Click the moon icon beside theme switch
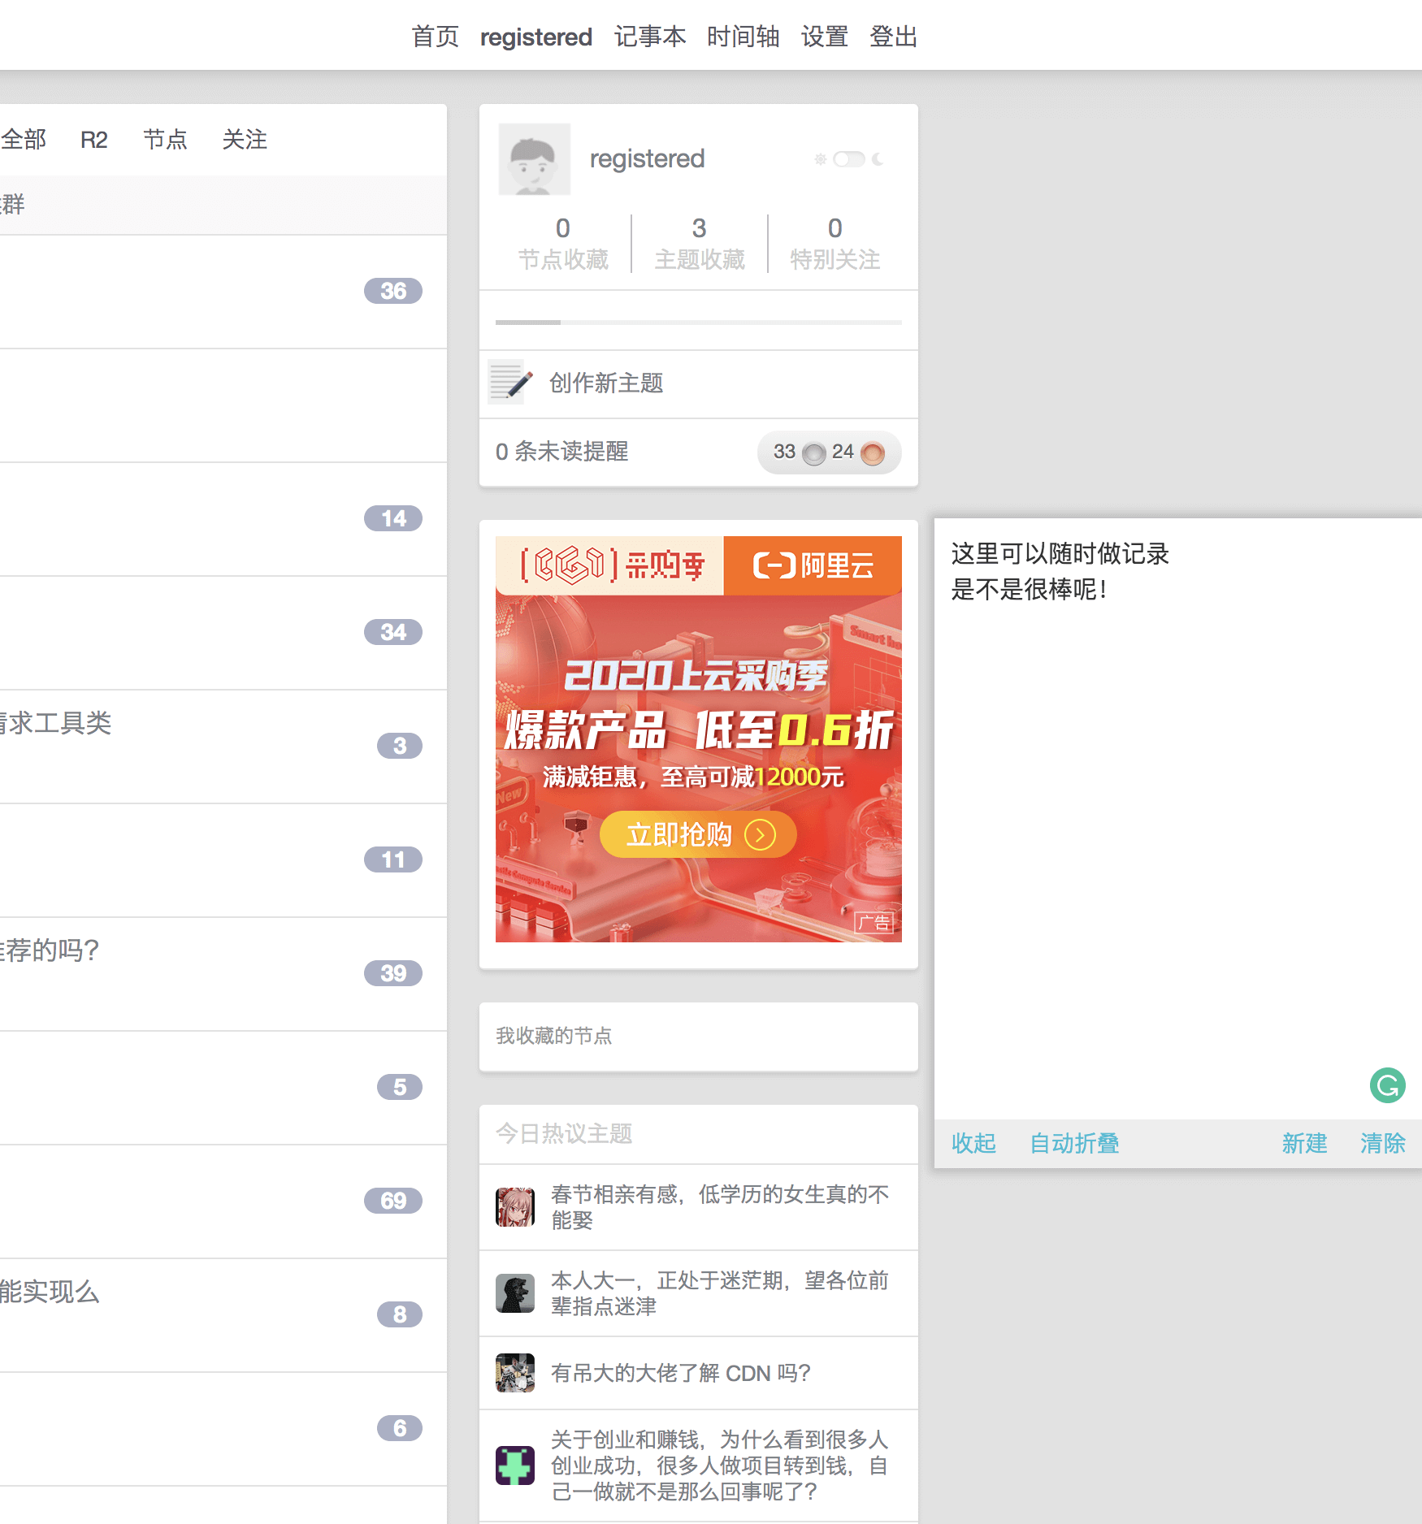The image size is (1422, 1524). tap(878, 159)
